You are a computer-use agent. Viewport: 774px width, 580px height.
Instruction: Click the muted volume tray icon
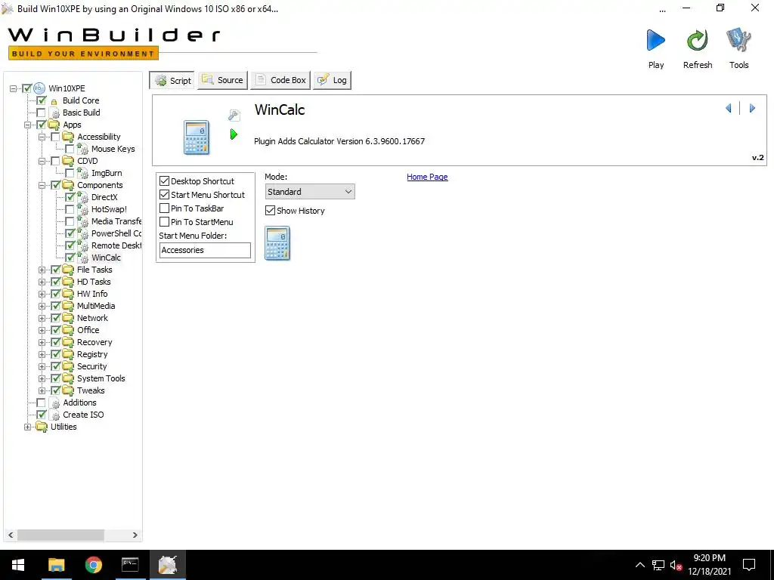coord(676,566)
